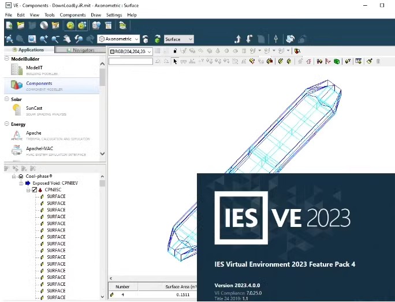Viewport: 395px width, 302px height.
Task: Click the building with lightbulb toolbar icon
Action: pyautogui.click(x=96, y=25)
